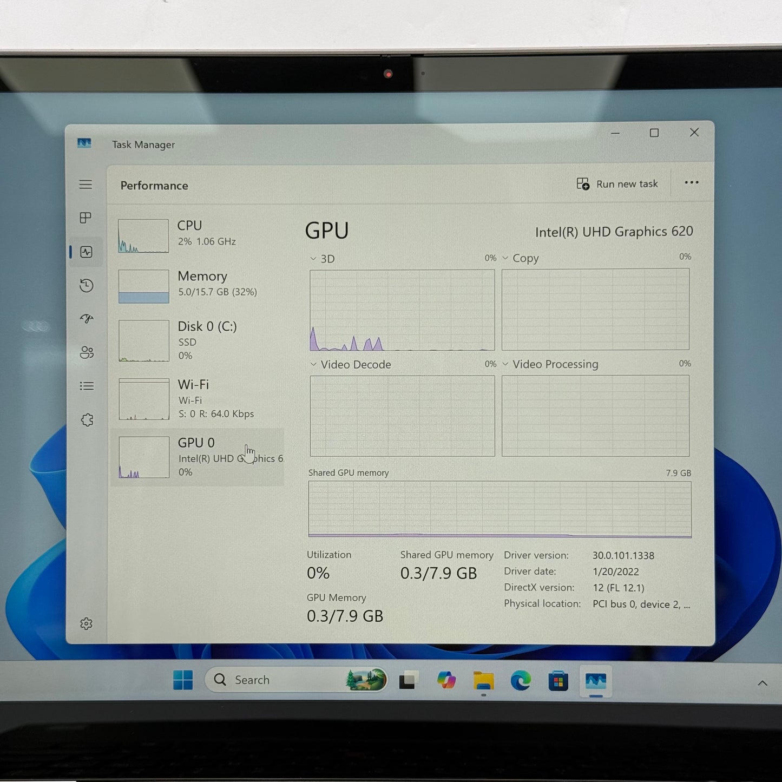Click the Video Decode usage graph
This screenshot has height=782, width=782.
tap(402, 416)
